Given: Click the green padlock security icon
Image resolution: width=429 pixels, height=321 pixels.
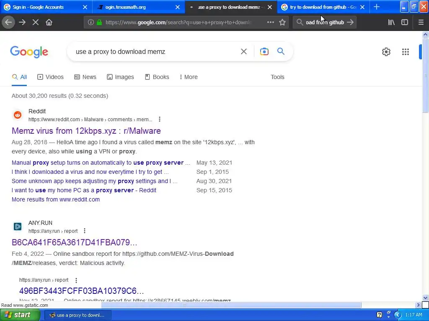Looking at the screenshot, I should coord(99,22).
